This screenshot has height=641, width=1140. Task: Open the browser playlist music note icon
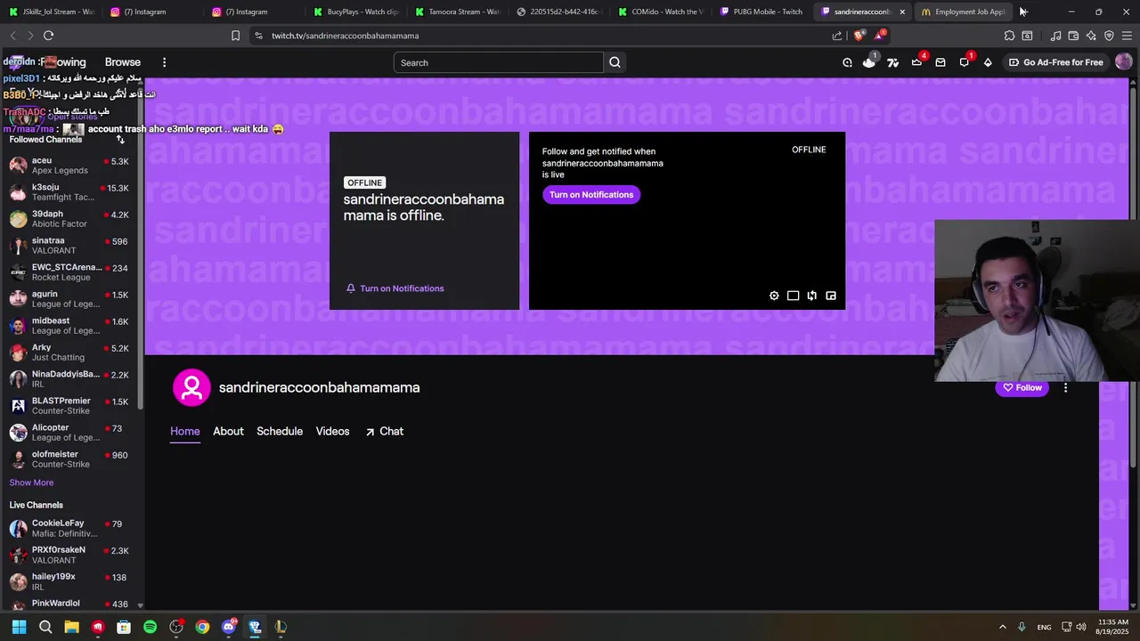(1055, 36)
